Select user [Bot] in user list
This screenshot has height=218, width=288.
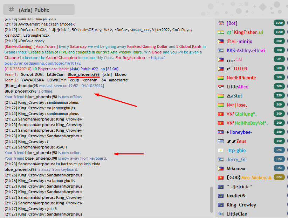(232, 23)
